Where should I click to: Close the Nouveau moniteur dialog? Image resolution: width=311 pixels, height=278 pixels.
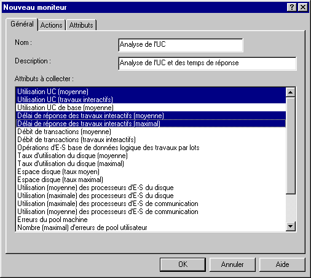[302, 7]
